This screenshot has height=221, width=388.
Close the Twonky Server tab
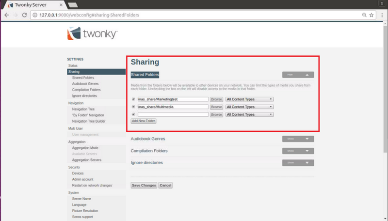point(61,5)
